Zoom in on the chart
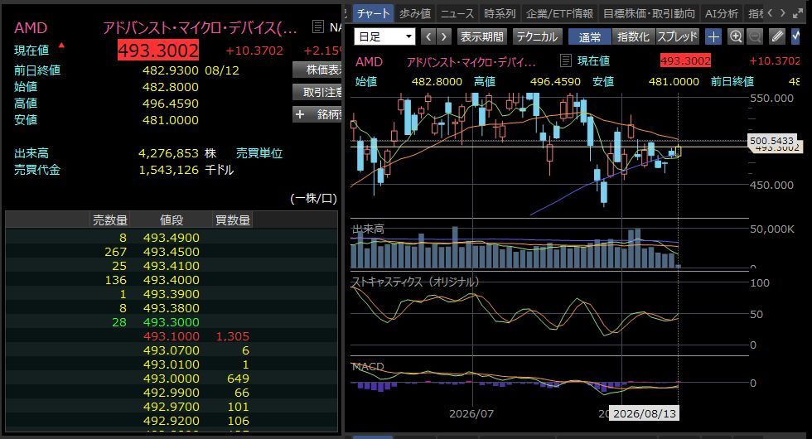This screenshot has height=439, width=812. coord(736,36)
